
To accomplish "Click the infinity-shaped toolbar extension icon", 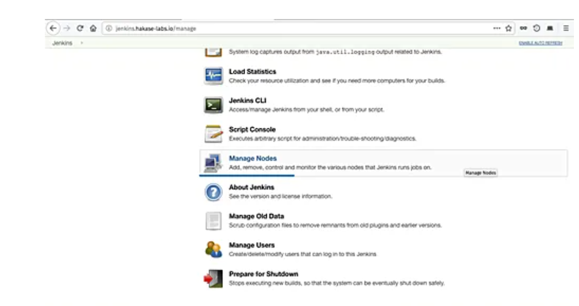I will 524,28.
